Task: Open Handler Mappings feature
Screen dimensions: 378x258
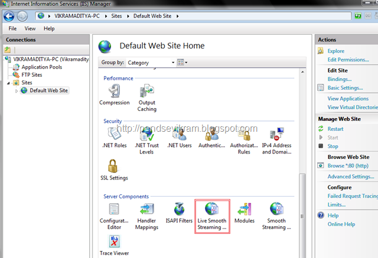Action: coord(146,216)
